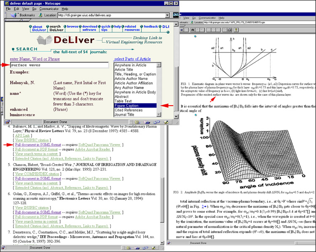Viewport: 316px width, 252px height.
Task: Click the DeLIver open book logo
Action: point(44,40)
